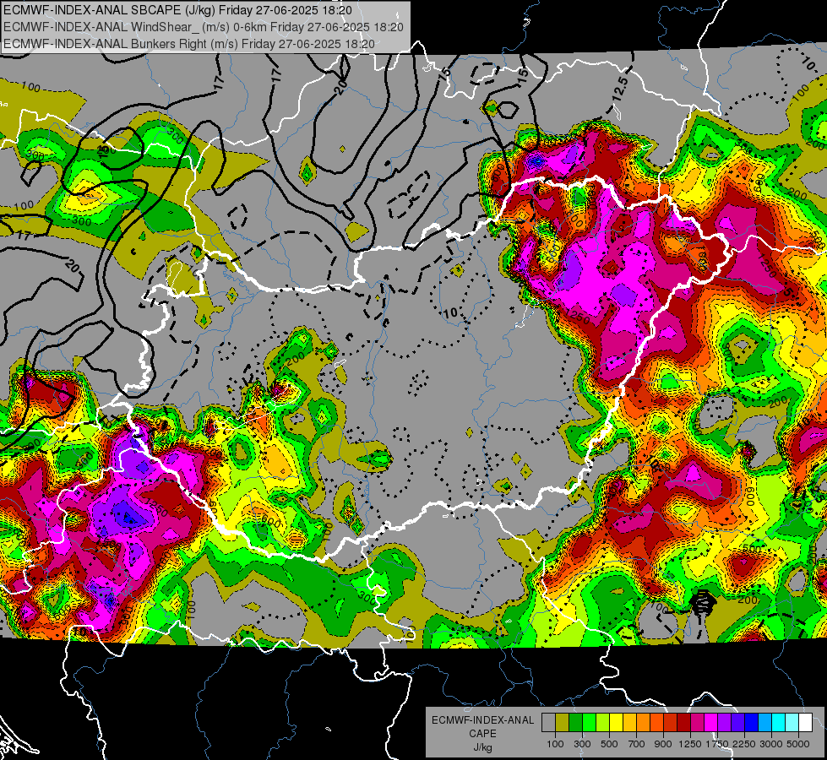Screen dimensions: 827x760
Task: Click the bright magenta legend swatch
Action: (711, 723)
